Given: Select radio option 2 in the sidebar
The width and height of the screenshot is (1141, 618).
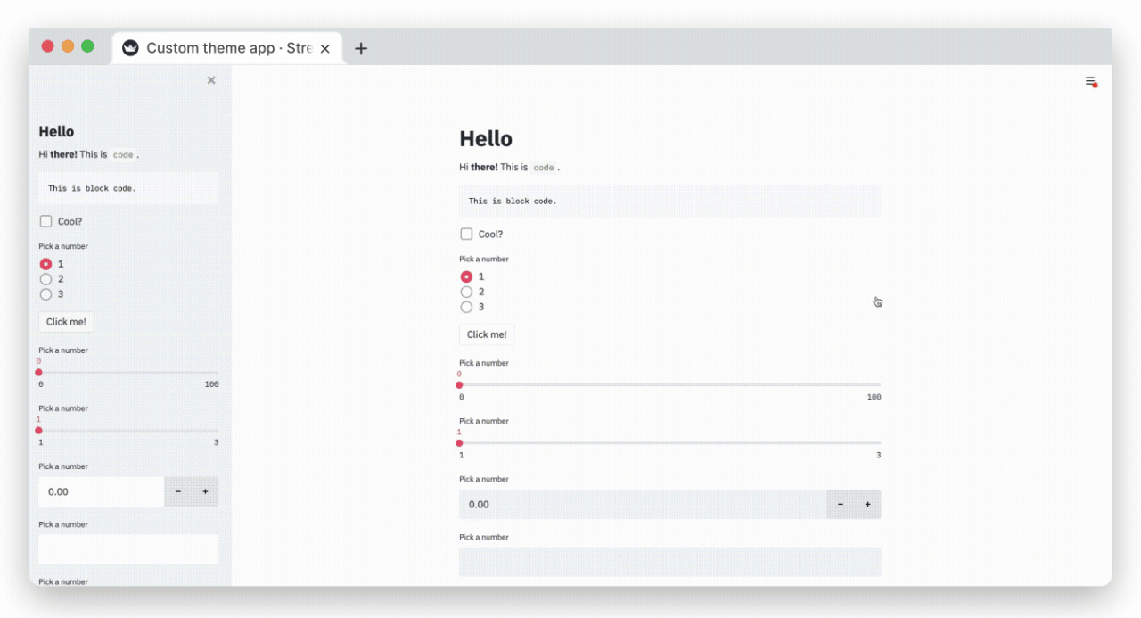Looking at the screenshot, I should [x=45, y=279].
